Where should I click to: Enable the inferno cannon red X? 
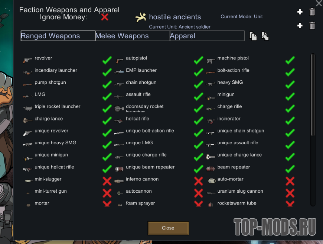coord(199,181)
